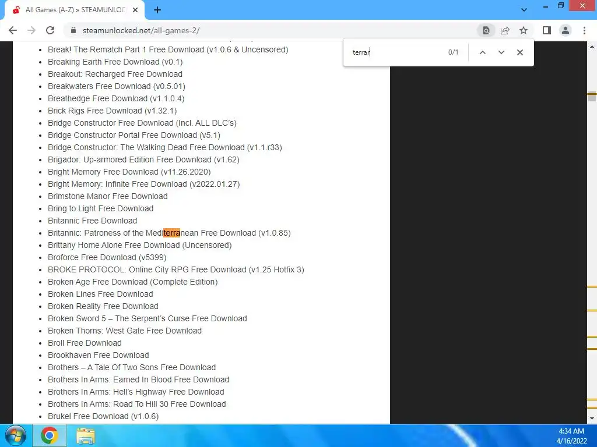Open a new tab with the plus button
Screen dimensions: 597x447
[157, 10]
